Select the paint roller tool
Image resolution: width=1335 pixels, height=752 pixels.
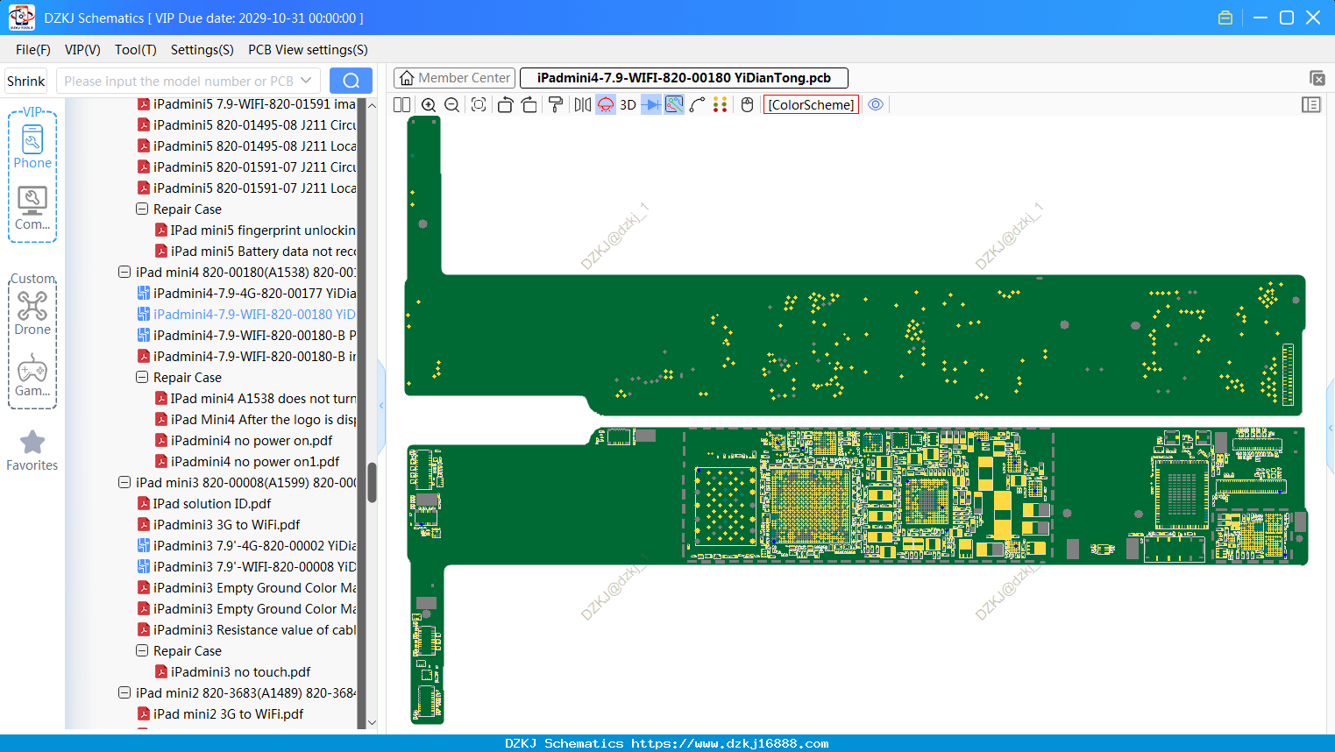pos(556,105)
